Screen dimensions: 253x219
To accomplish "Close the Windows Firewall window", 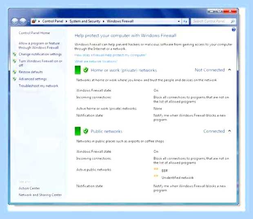I will pyautogui.click(x=230, y=11).
